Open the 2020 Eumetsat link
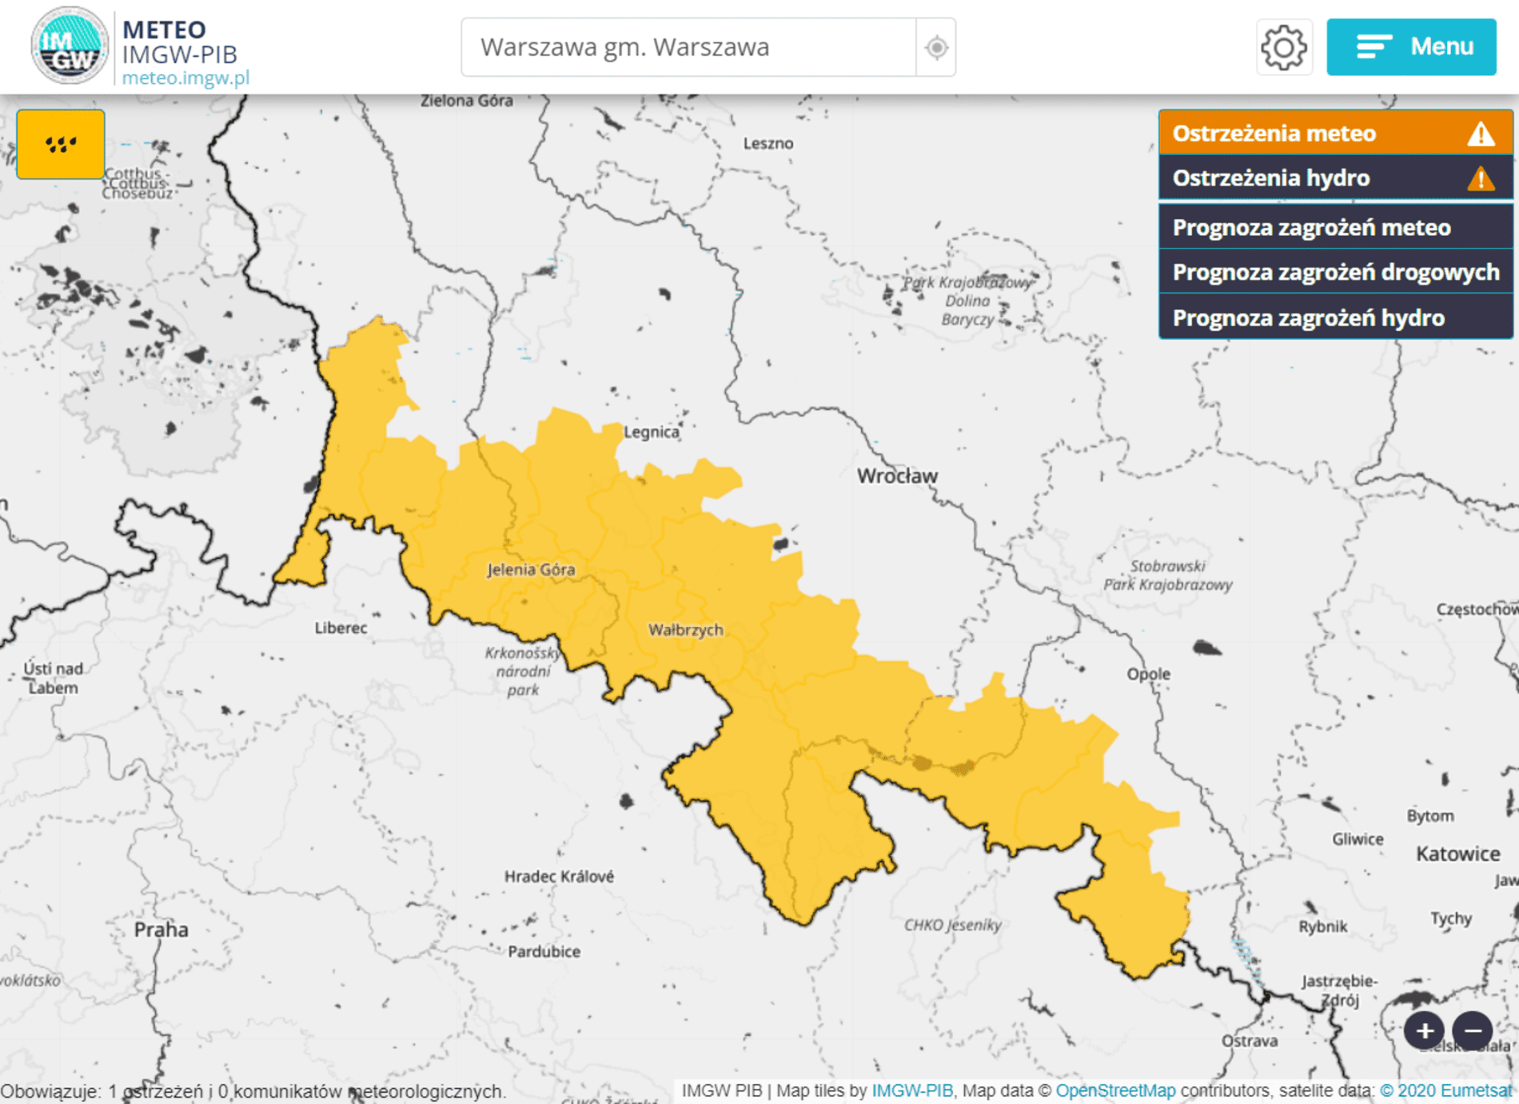The image size is (1519, 1104). (x=1445, y=1090)
